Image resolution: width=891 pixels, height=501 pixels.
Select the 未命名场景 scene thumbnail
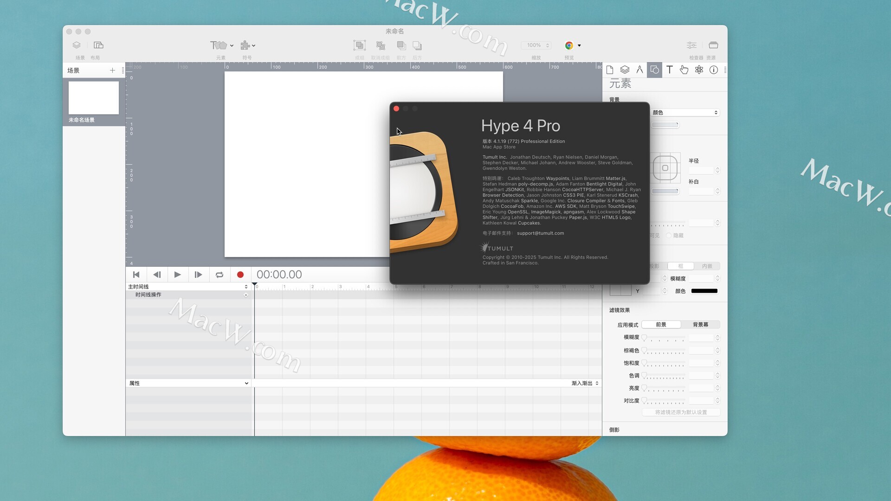coord(94,98)
